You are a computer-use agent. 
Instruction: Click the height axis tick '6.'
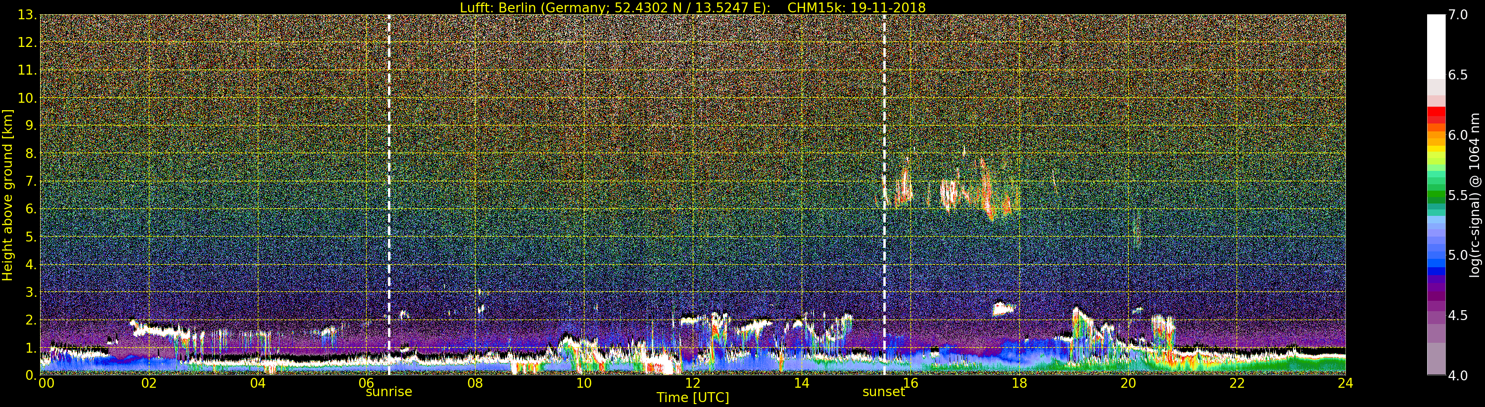(31, 209)
